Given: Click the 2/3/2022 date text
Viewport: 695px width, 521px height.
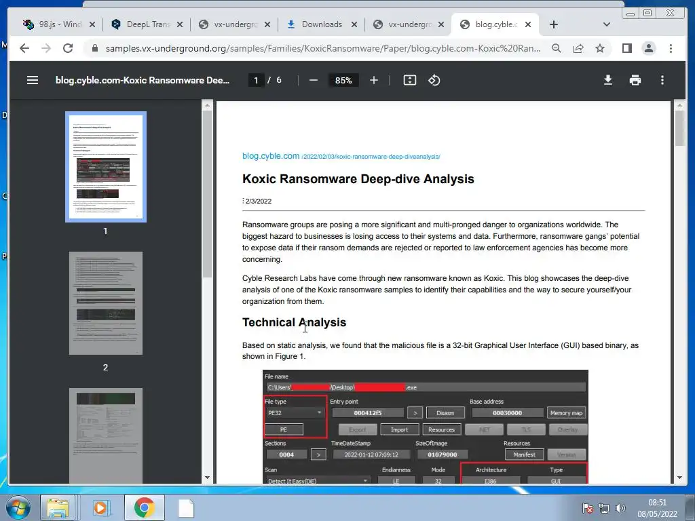Looking at the screenshot, I should click(x=259, y=201).
